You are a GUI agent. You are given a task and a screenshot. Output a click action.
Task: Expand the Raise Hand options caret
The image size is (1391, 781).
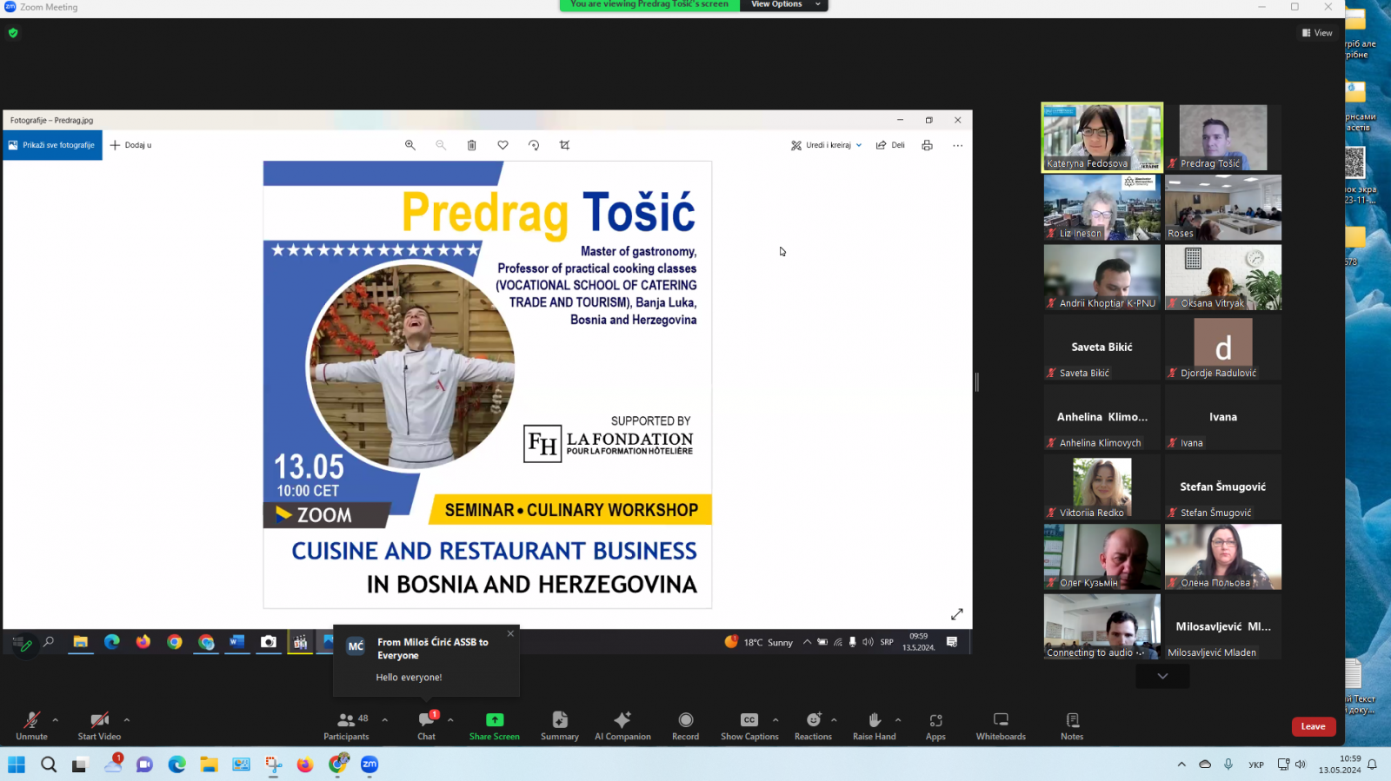coord(898,719)
